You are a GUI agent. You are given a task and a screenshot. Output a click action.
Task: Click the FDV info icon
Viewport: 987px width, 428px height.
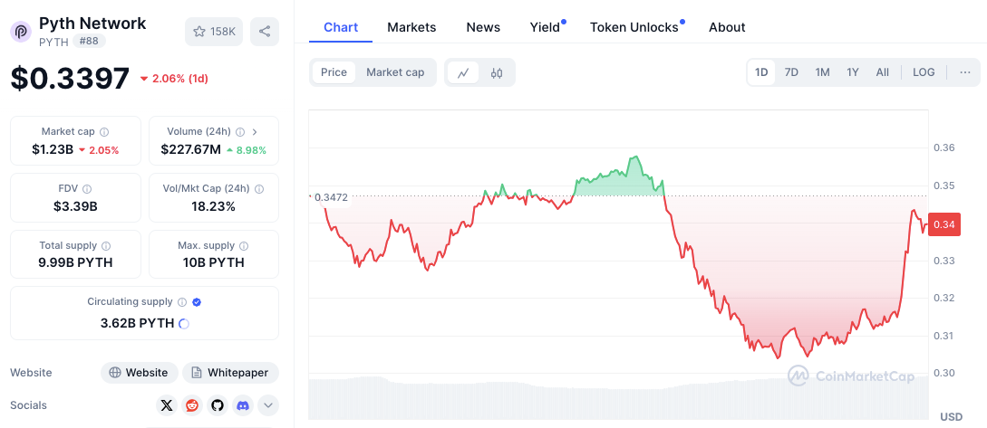coord(87,189)
